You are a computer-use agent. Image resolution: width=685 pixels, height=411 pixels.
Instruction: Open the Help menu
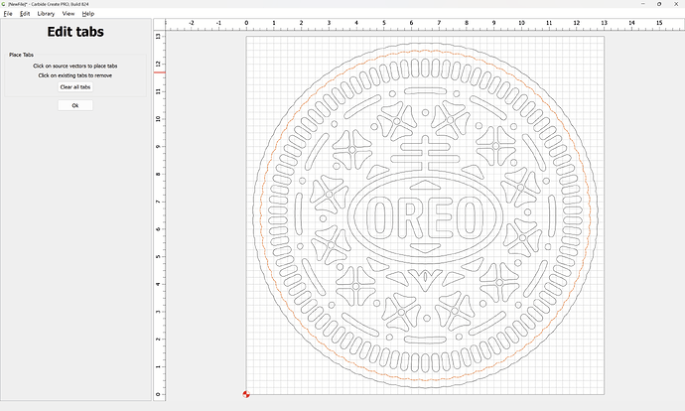[x=88, y=14]
